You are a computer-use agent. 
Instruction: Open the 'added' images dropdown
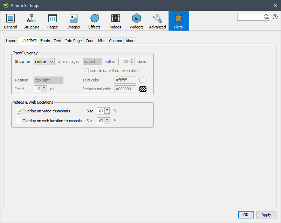92,61
